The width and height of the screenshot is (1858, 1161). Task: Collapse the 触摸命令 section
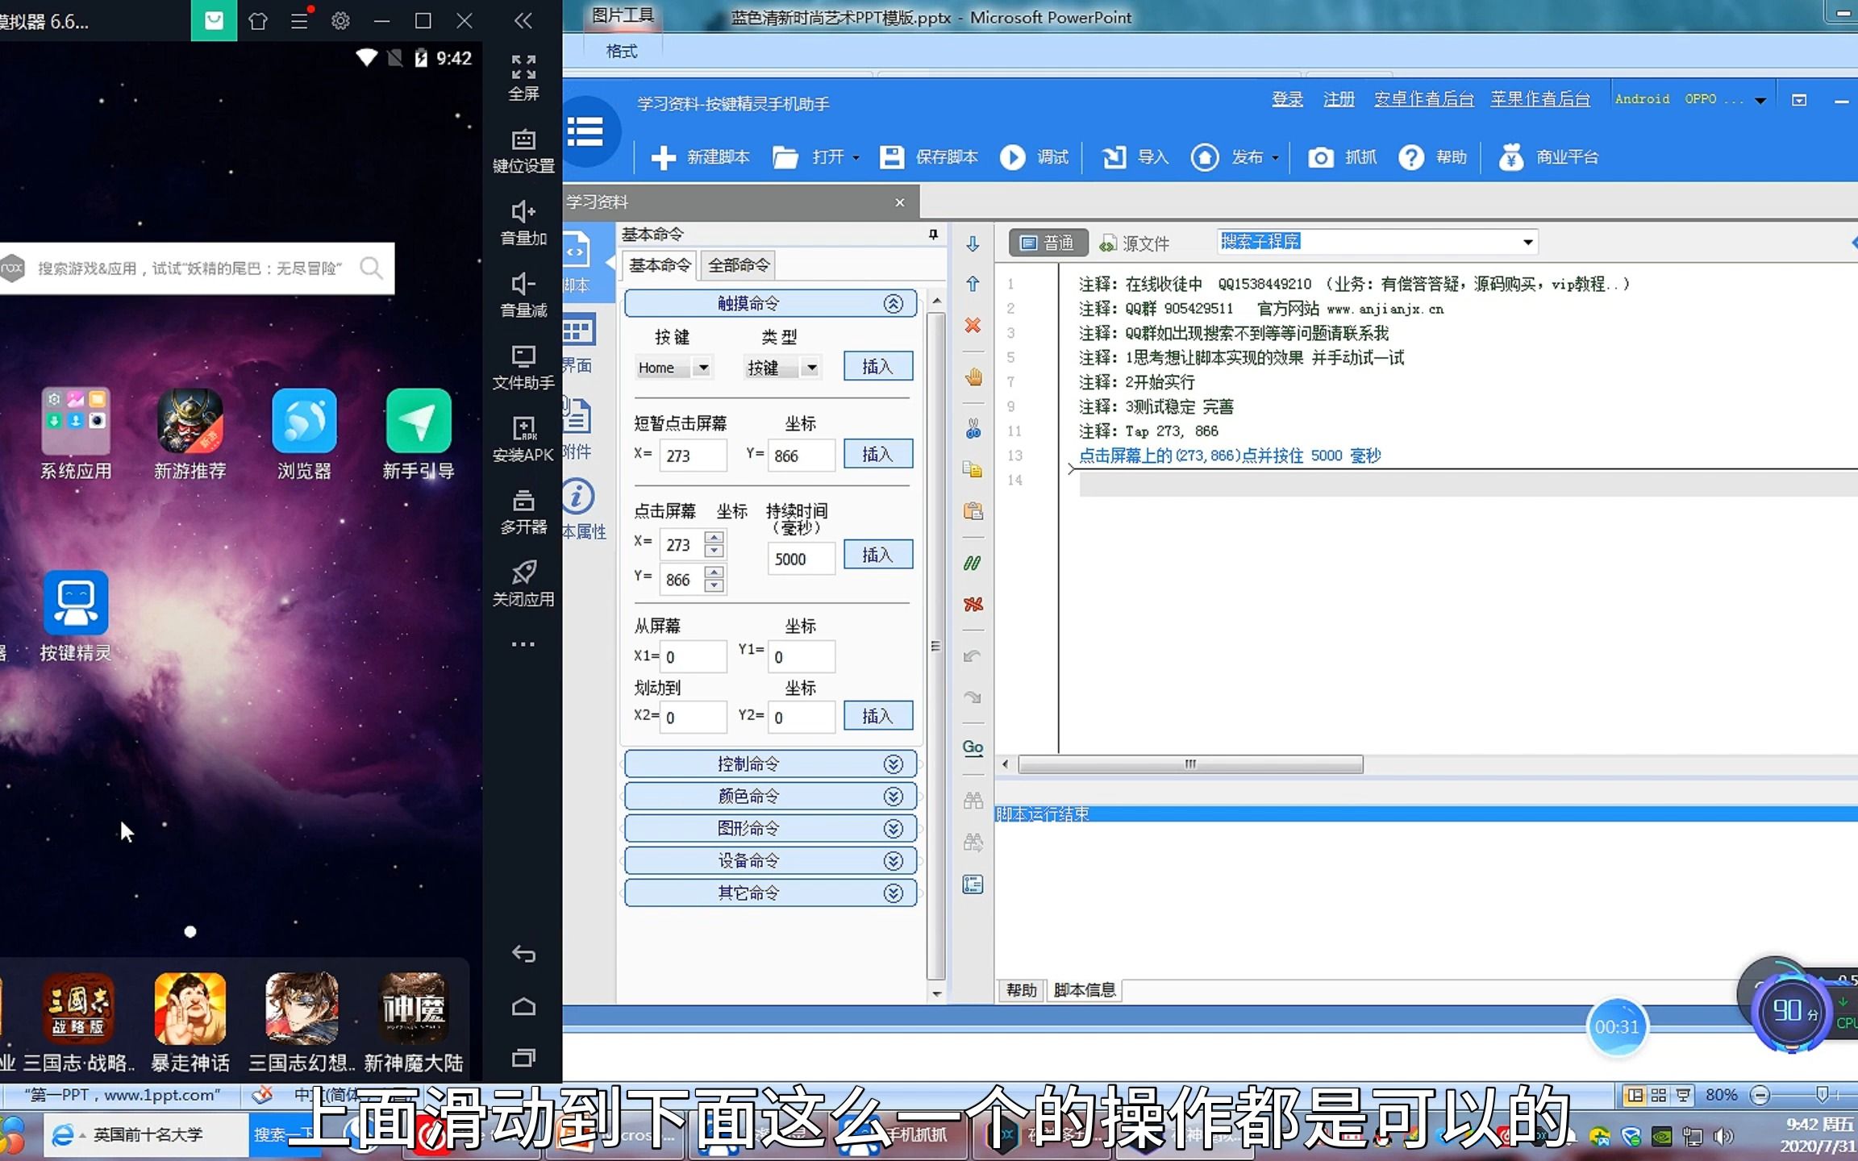(x=770, y=303)
